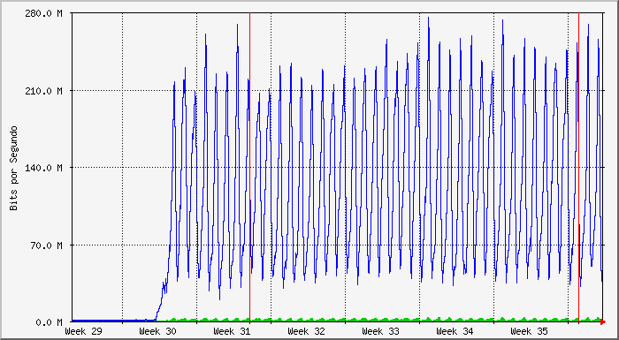Click the "210.0 M" y-axis value

(x=44, y=91)
